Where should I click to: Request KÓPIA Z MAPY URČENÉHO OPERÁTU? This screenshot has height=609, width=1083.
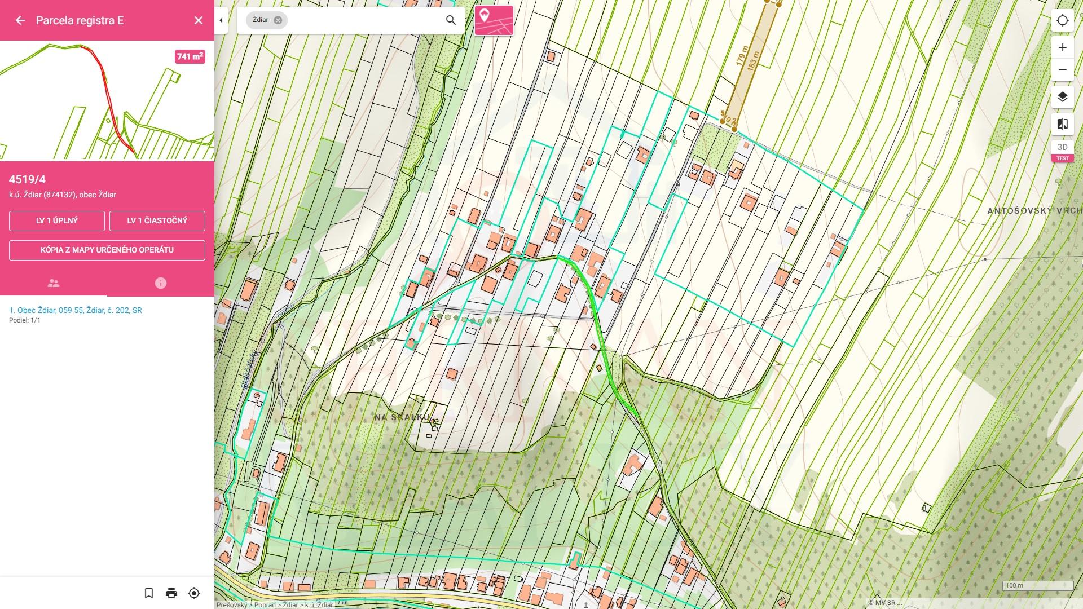[107, 250]
